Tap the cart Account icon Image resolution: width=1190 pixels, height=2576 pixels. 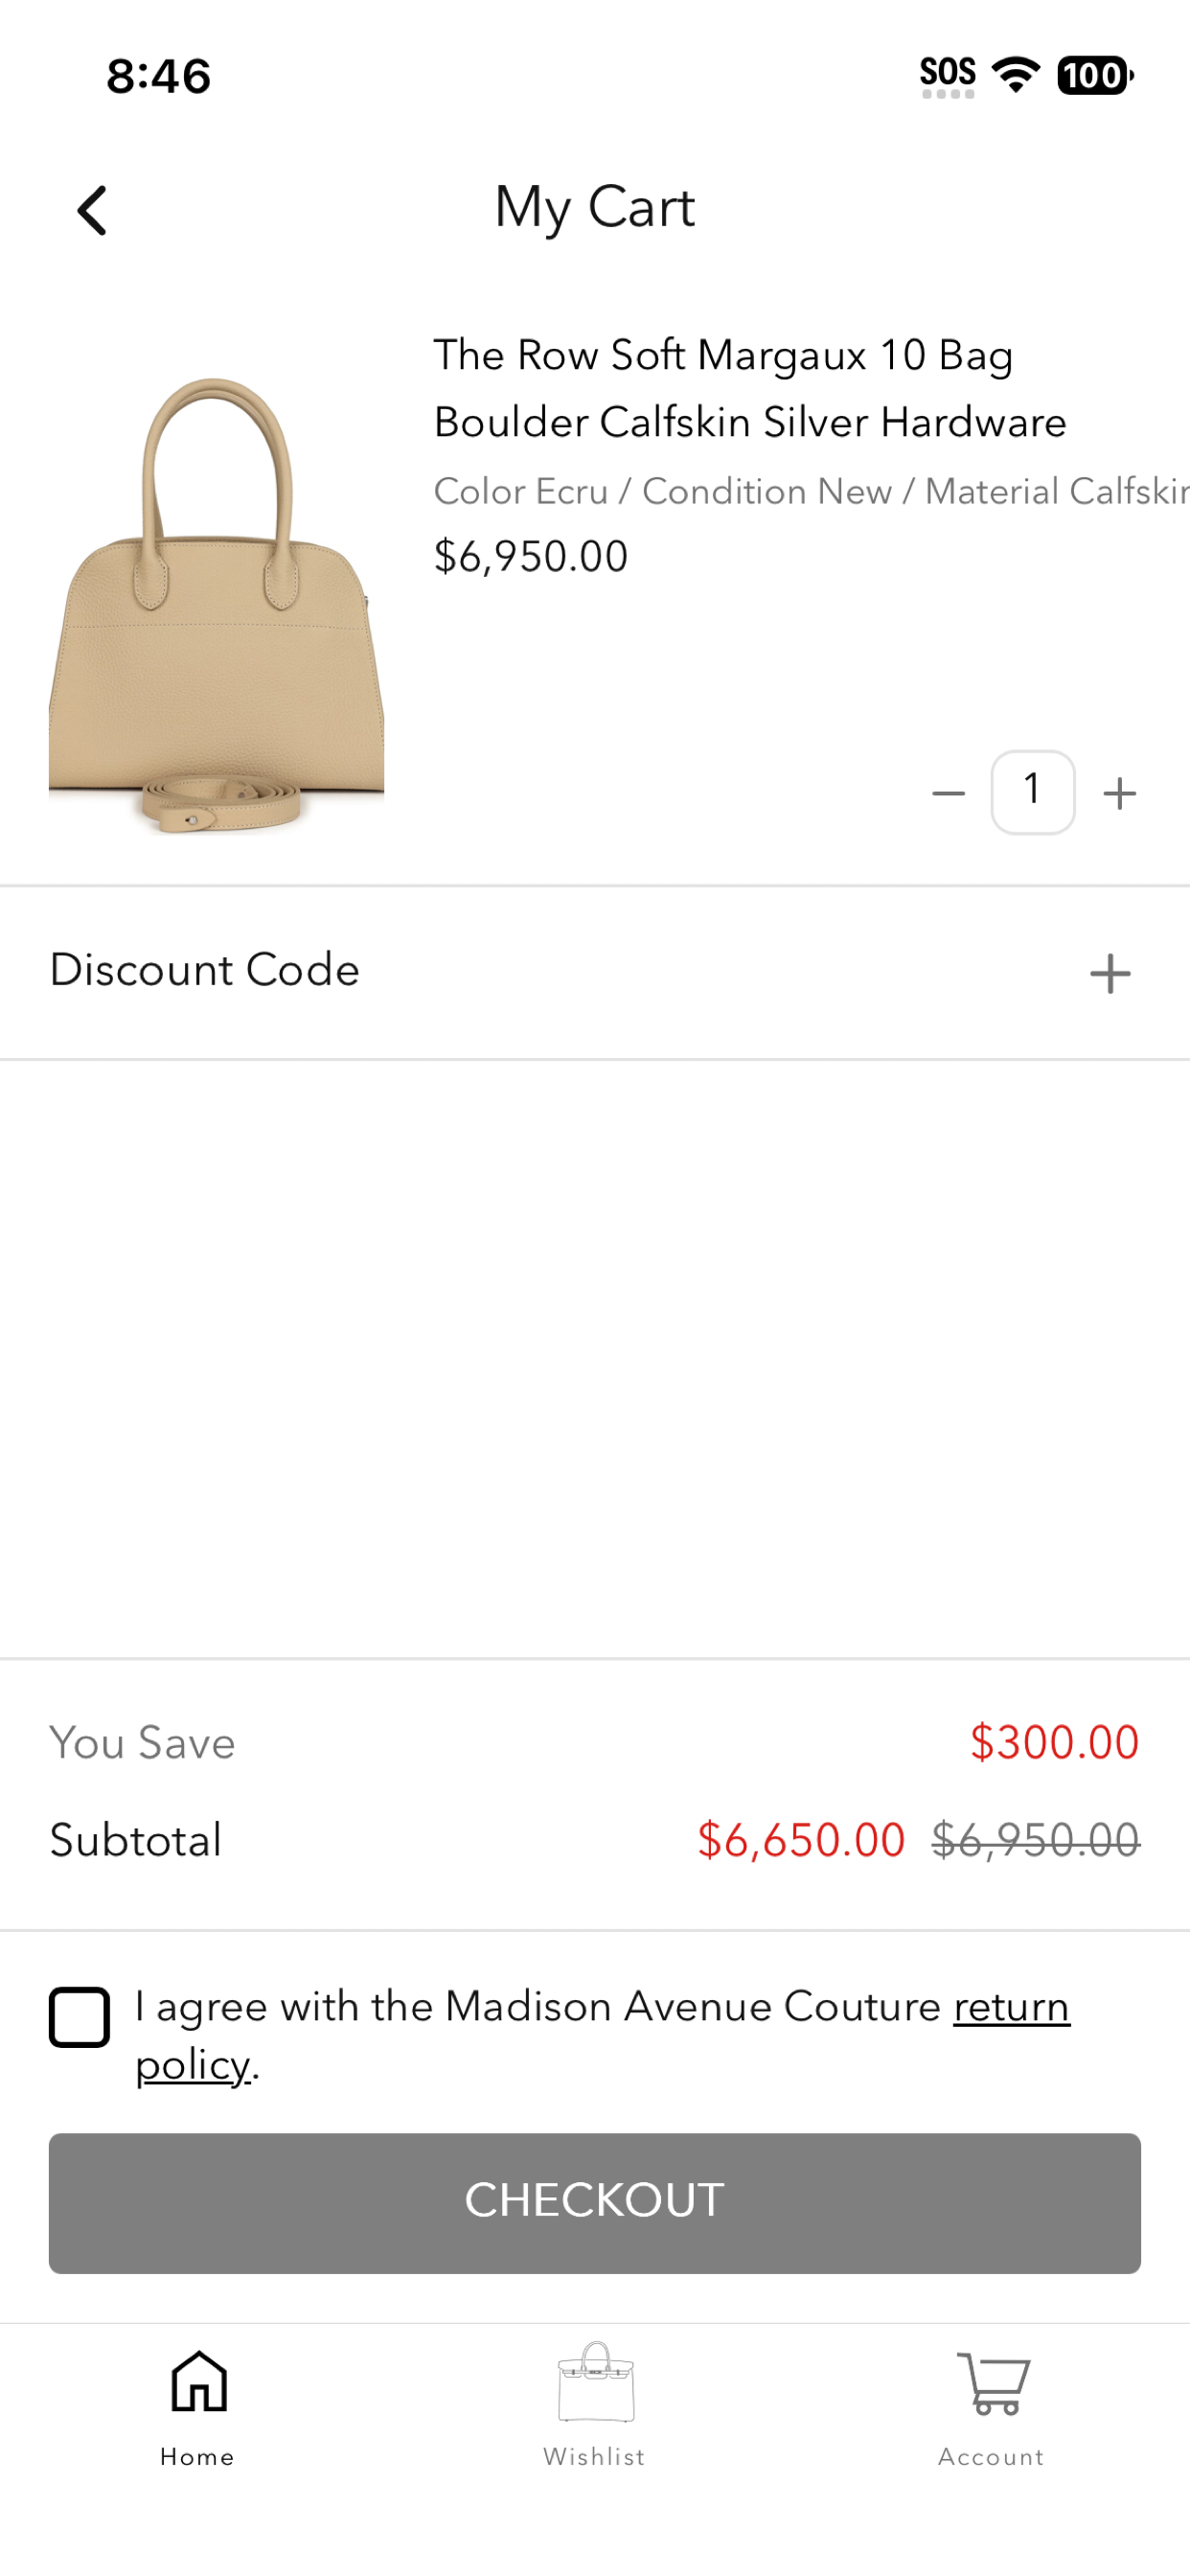pos(992,2384)
